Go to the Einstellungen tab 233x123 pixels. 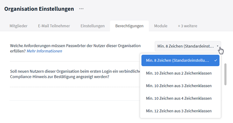(93, 26)
